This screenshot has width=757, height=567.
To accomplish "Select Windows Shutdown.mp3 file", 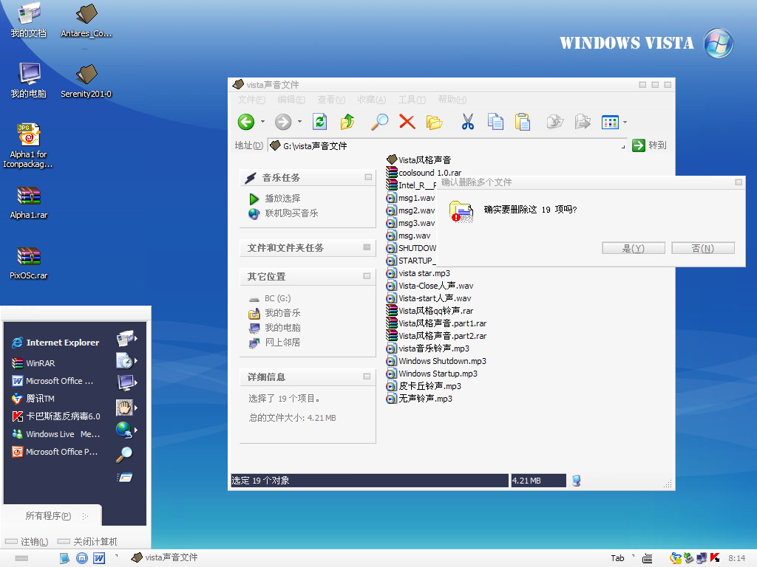I will pyautogui.click(x=436, y=360).
